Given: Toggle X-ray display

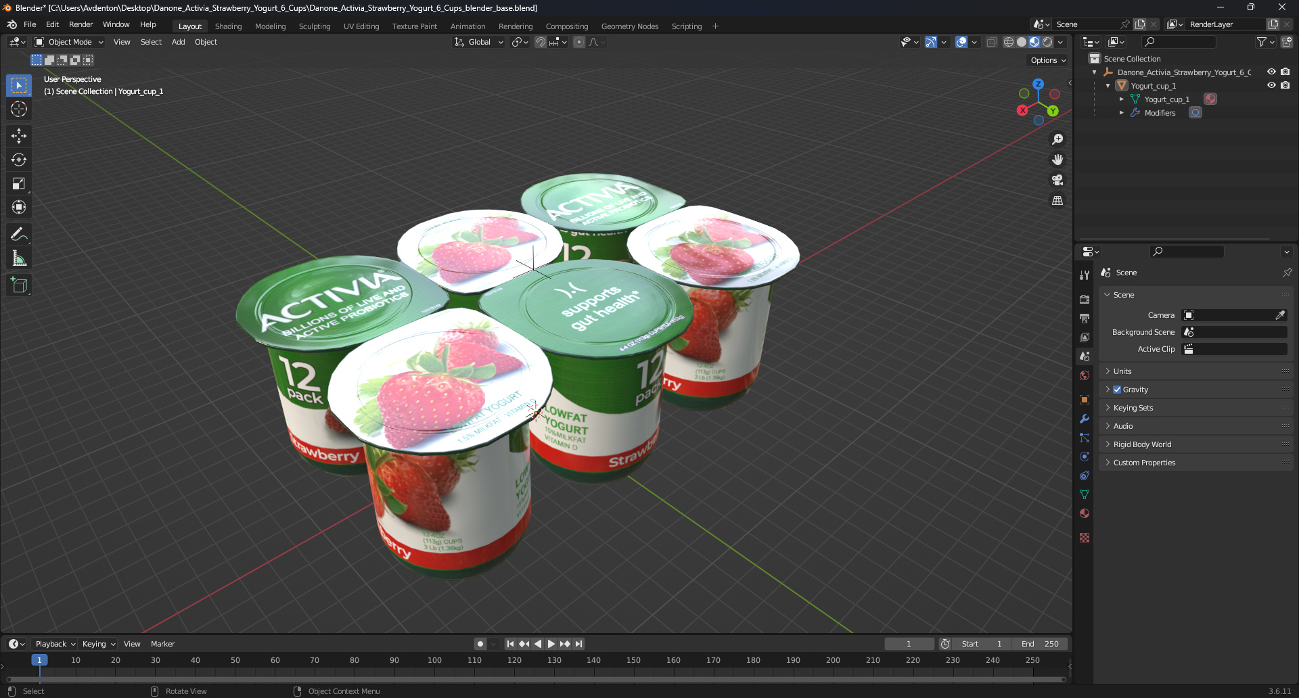Looking at the screenshot, I should pyautogui.click(x=991, y=42).
